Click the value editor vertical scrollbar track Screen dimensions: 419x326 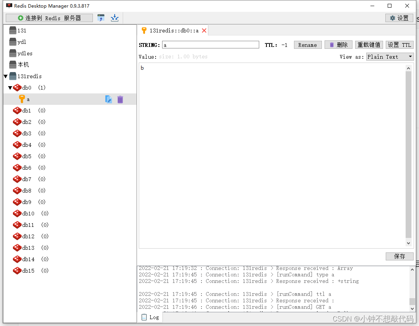(x=408, y=154)
